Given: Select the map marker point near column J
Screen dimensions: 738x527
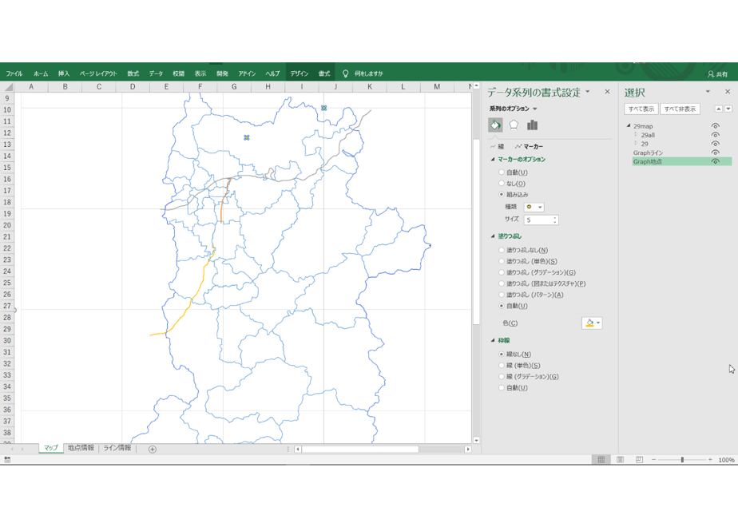Looking at the screenshot, I should (x=323, y=108).
